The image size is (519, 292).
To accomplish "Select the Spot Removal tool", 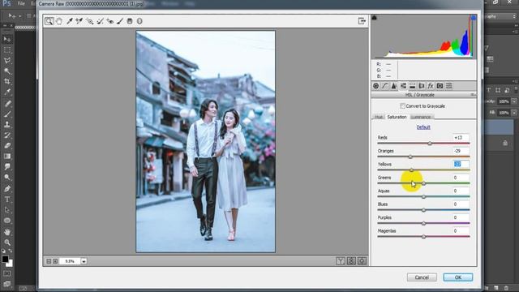I will click(x=100, y=21).
